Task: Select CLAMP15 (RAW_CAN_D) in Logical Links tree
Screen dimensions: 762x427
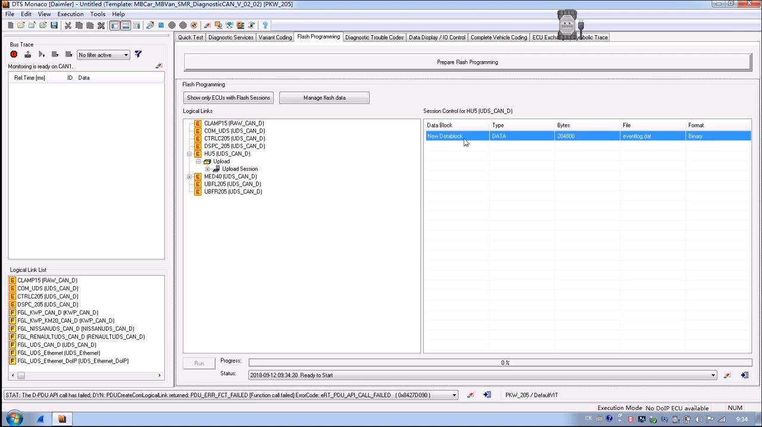Action: (x=234, y=123)
